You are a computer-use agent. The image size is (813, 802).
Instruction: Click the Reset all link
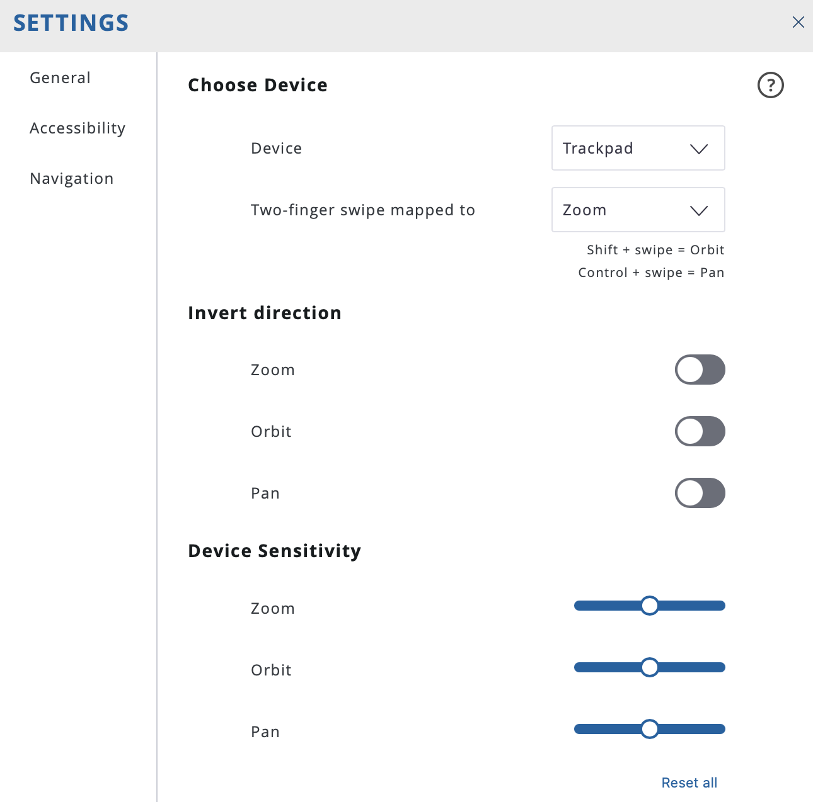[x=689, y=782]
